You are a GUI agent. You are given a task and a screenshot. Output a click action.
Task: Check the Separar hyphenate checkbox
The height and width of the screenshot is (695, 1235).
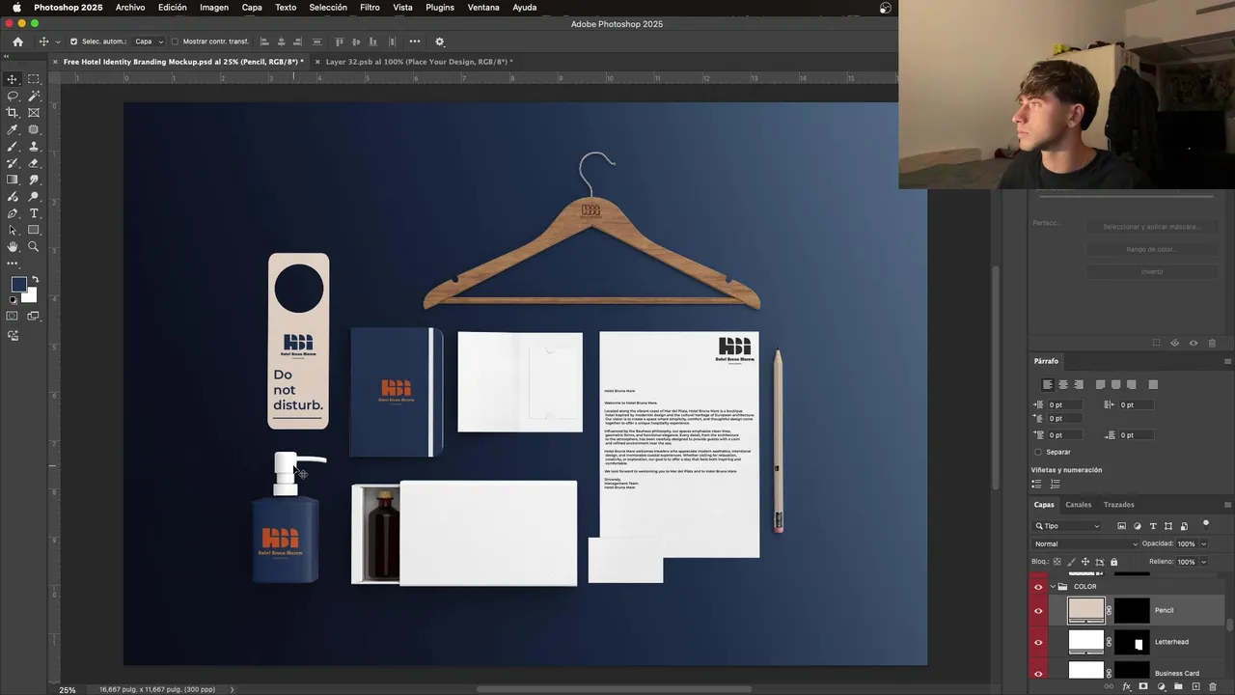1038,452
